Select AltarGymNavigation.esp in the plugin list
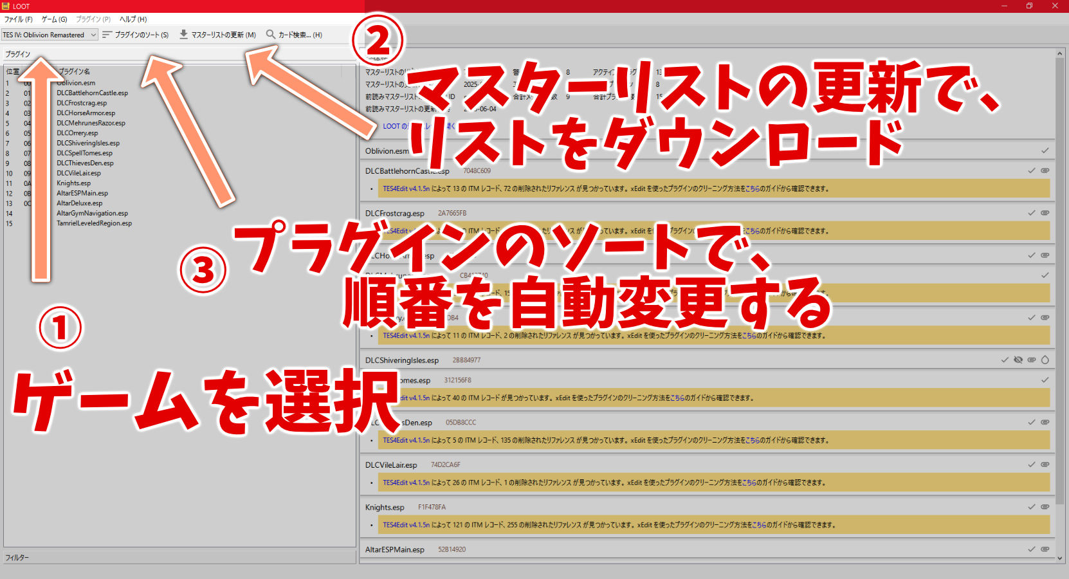 click(92, 213)
